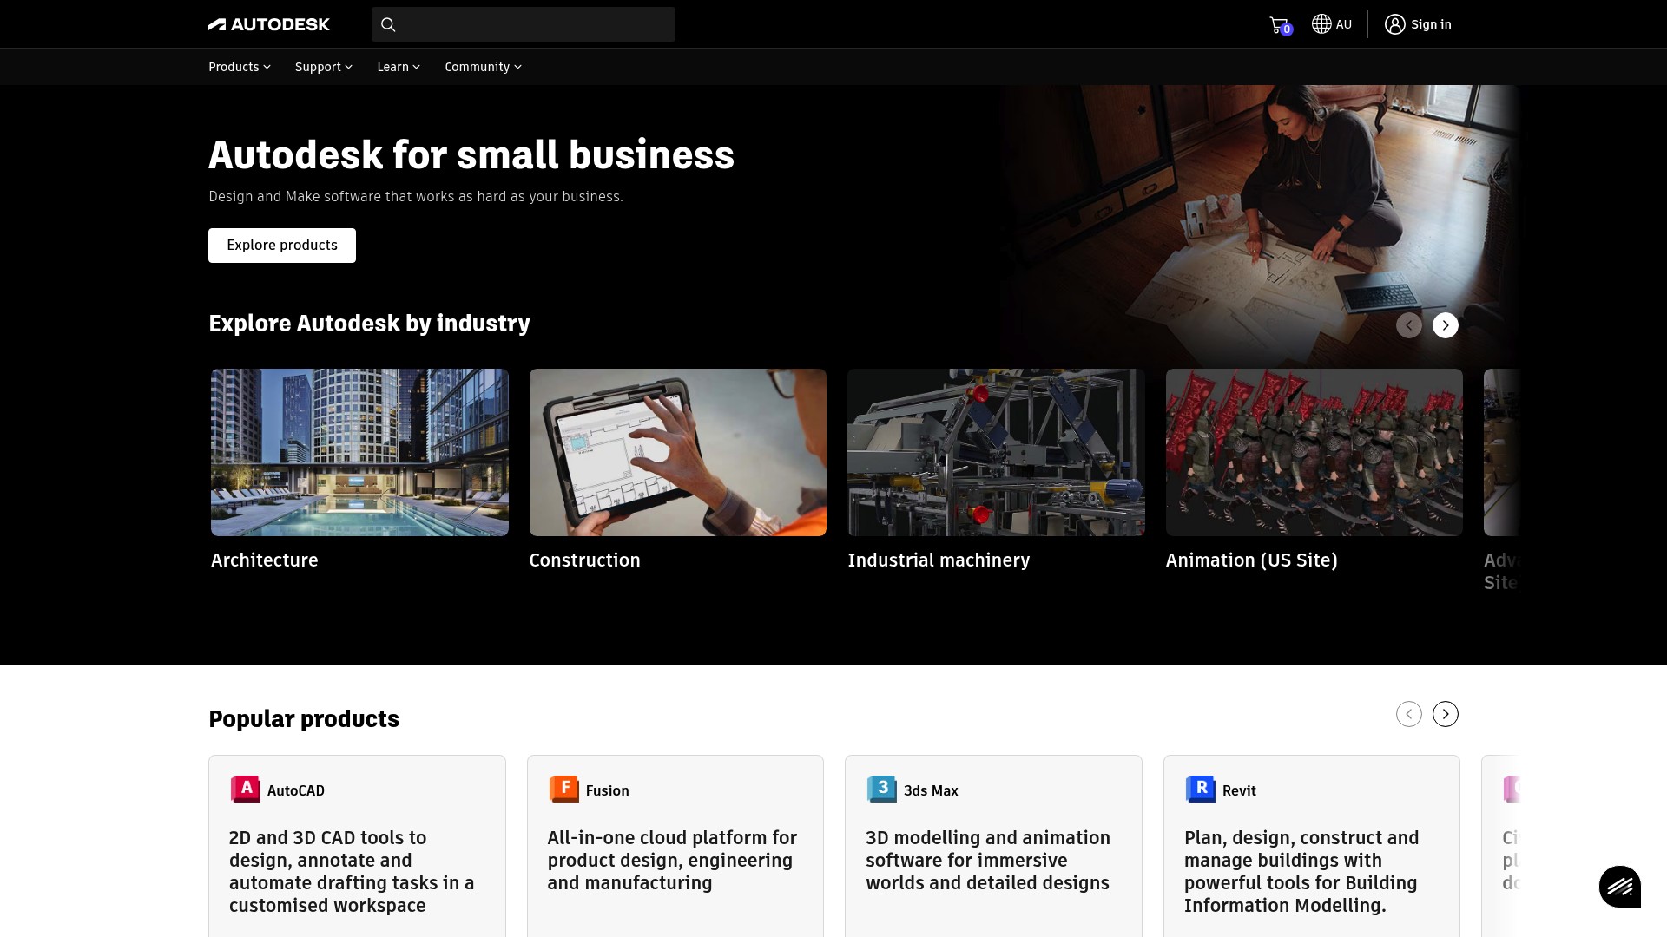
Task: Click the Architecture label link
Action: click(265, 560)
